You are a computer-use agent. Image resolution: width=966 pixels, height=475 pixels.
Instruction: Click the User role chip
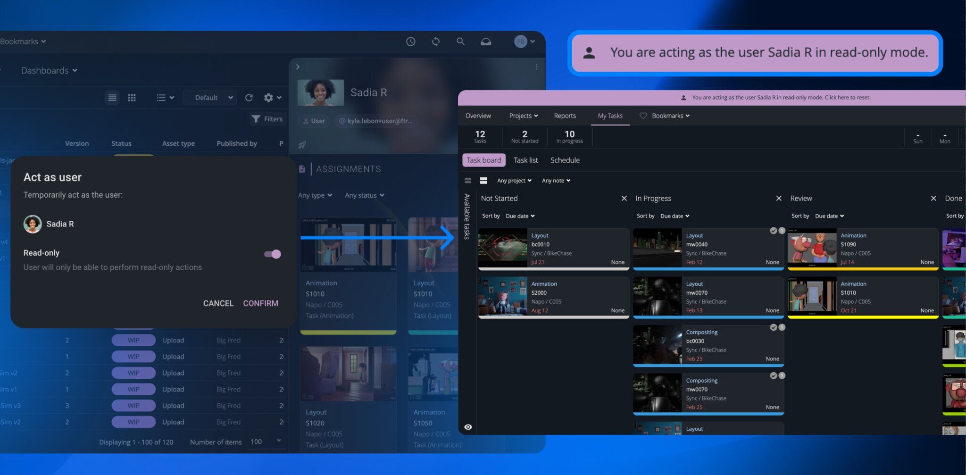(314, 121)
